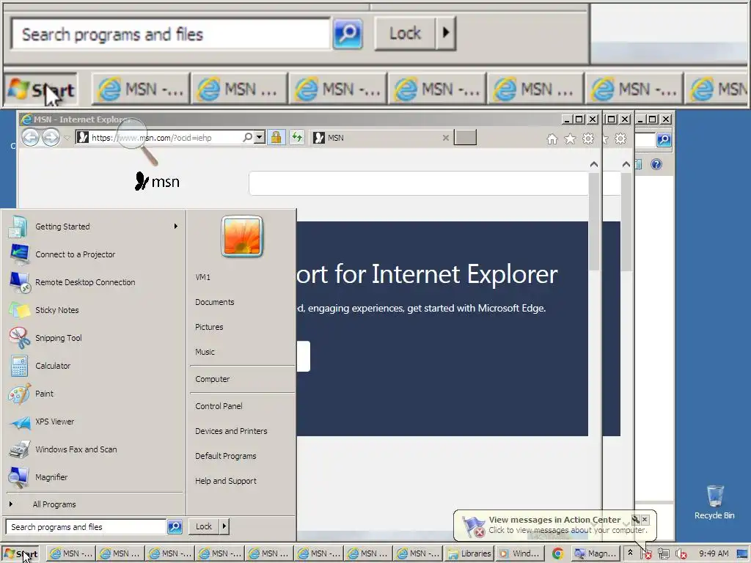Open Documents from Start menu

(x=242, y=302)
